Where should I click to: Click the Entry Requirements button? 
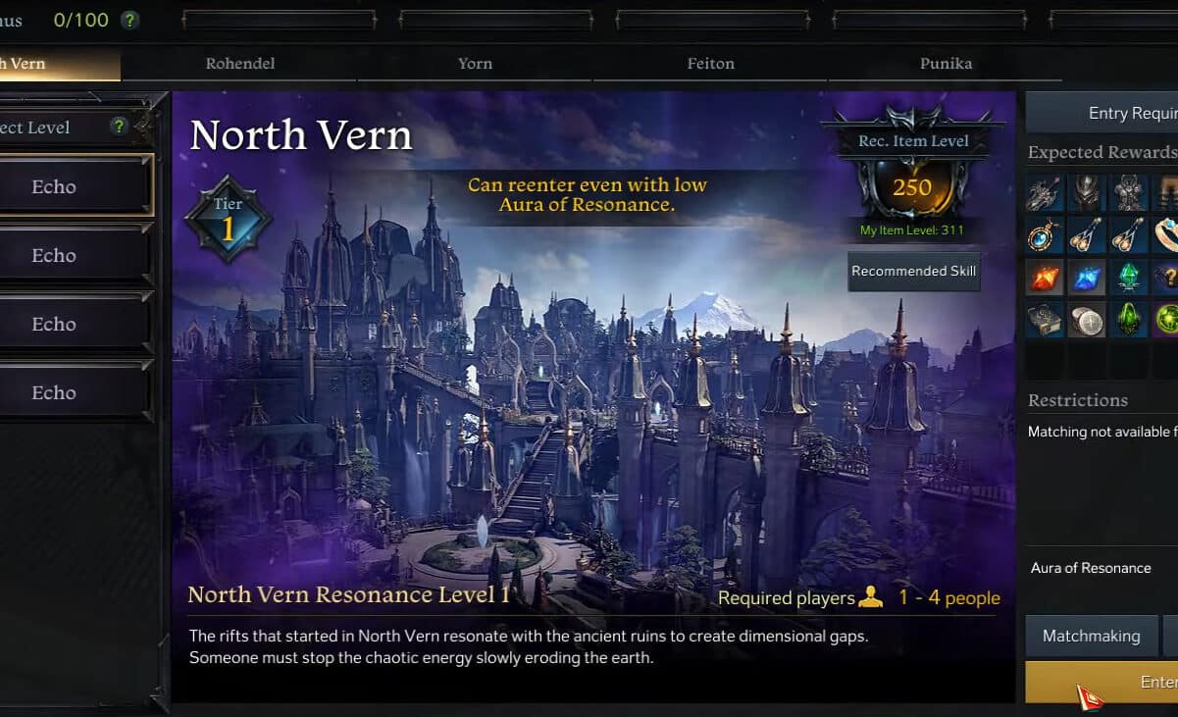1102,113
